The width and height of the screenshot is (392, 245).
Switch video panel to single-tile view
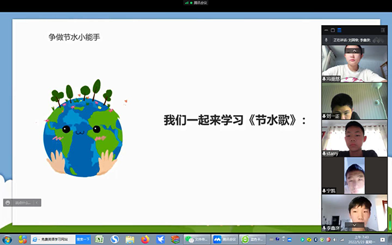[x=333, y=30]
